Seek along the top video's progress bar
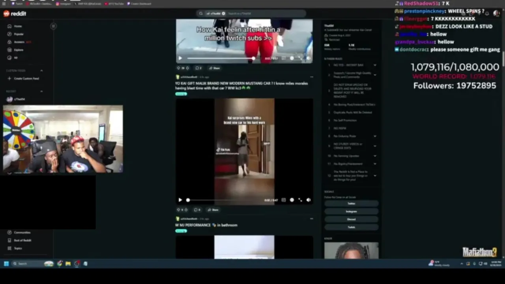The width and height of the screenshot is (505, 284). click(x=220, y=58)
